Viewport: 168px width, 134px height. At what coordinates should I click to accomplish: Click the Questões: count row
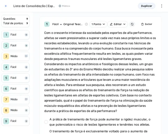(15, 19)
